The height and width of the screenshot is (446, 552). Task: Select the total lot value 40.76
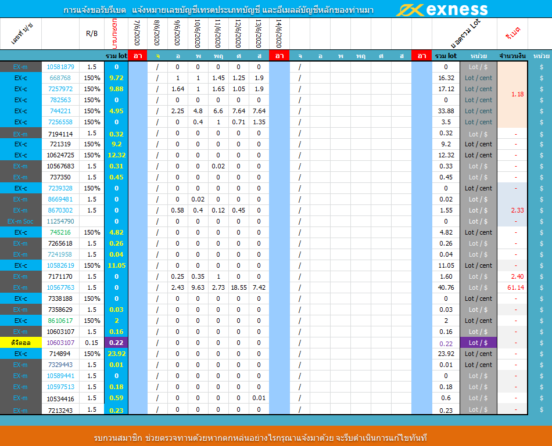coord(446,287)
